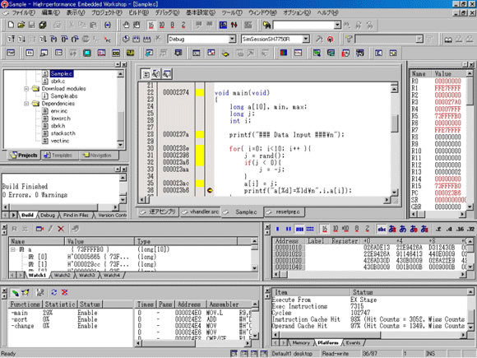Toggle long word format in memory toolbar
477x358 pixels.
[299, 229]
